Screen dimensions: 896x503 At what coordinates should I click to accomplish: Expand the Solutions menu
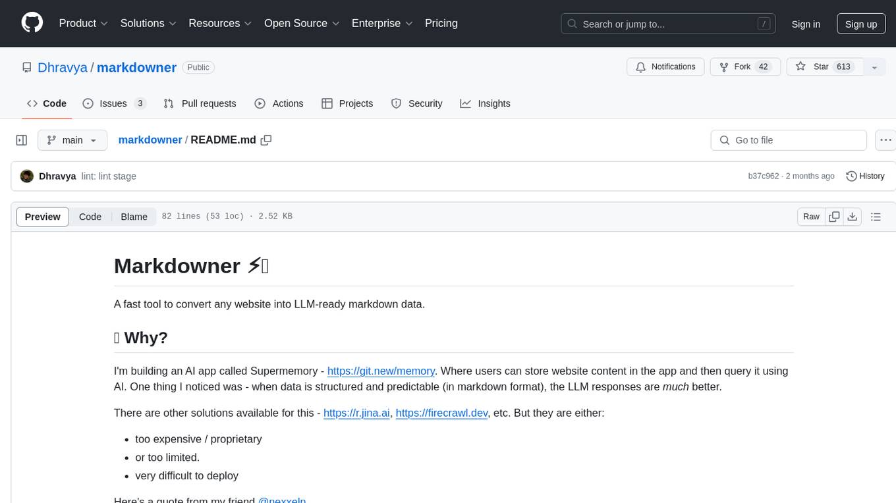148,23
